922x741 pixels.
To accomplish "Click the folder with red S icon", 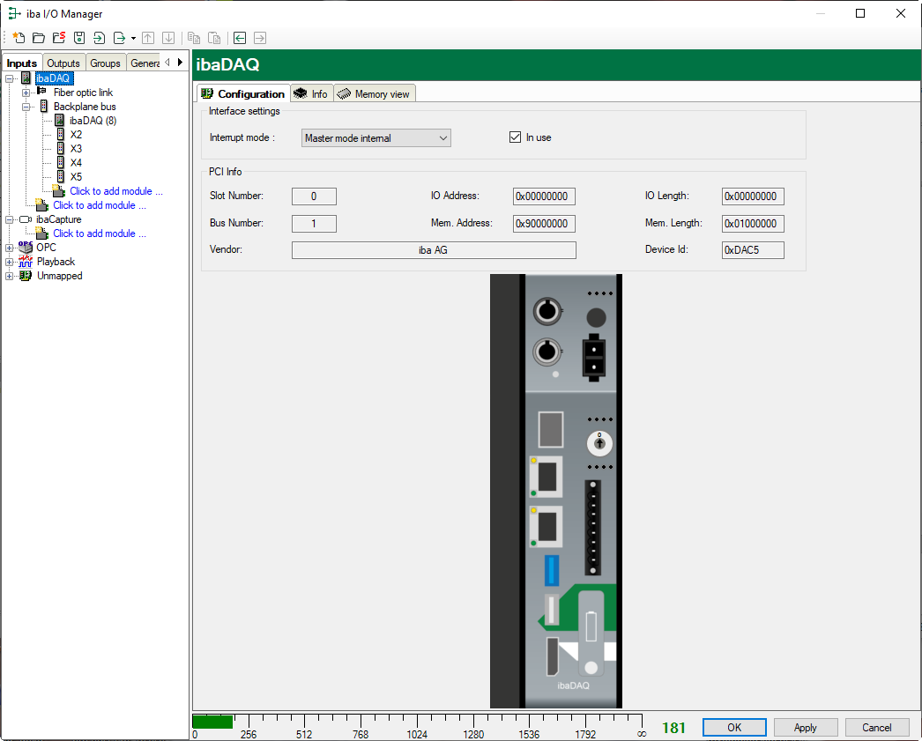I will [x=59, y=38].
